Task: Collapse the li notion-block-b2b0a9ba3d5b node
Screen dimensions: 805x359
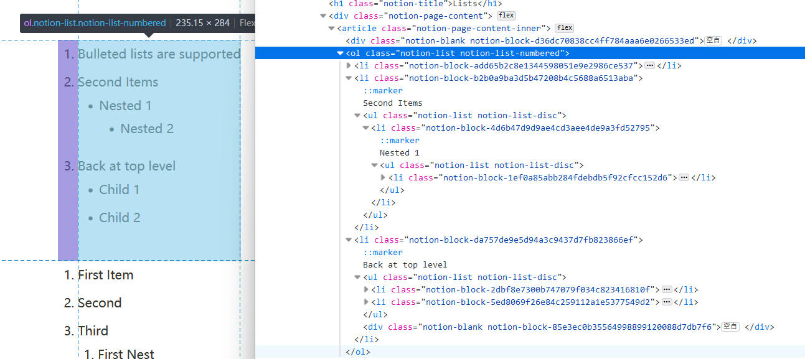Action: pyautogui.click(x=349, y=78)
